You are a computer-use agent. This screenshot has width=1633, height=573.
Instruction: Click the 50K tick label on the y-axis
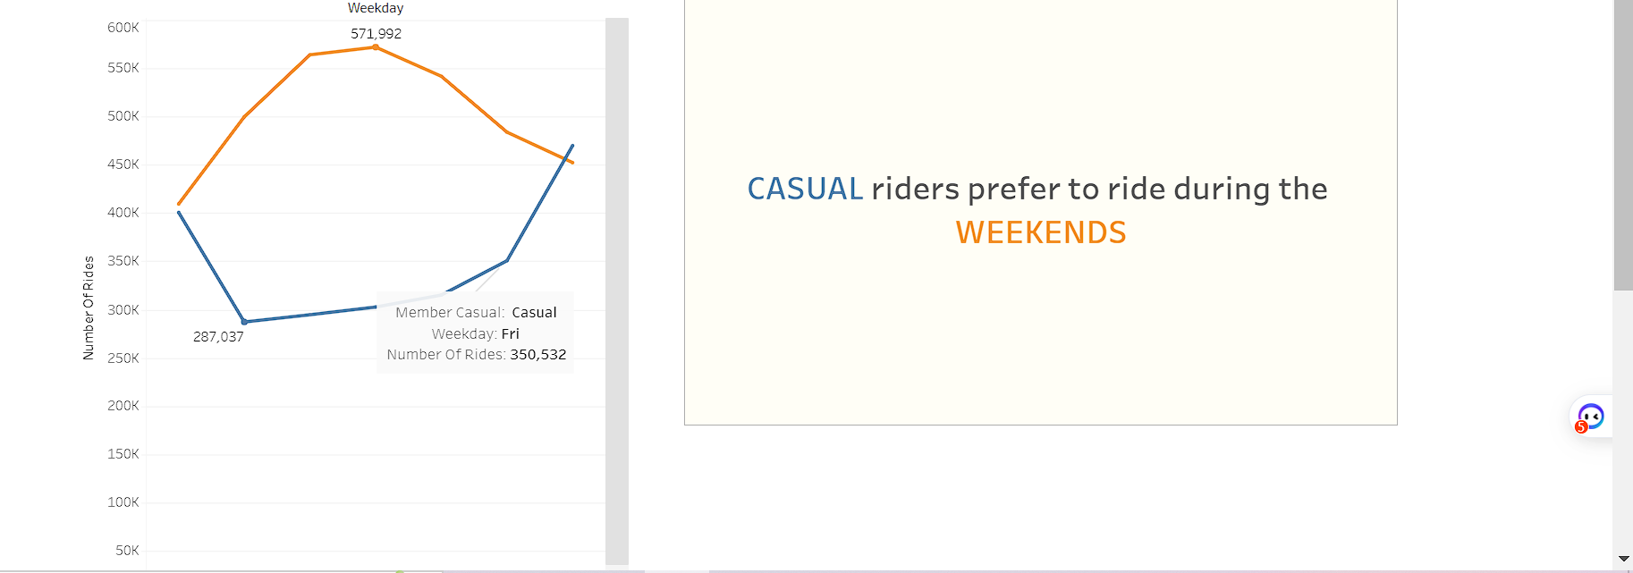pos(128,550)
